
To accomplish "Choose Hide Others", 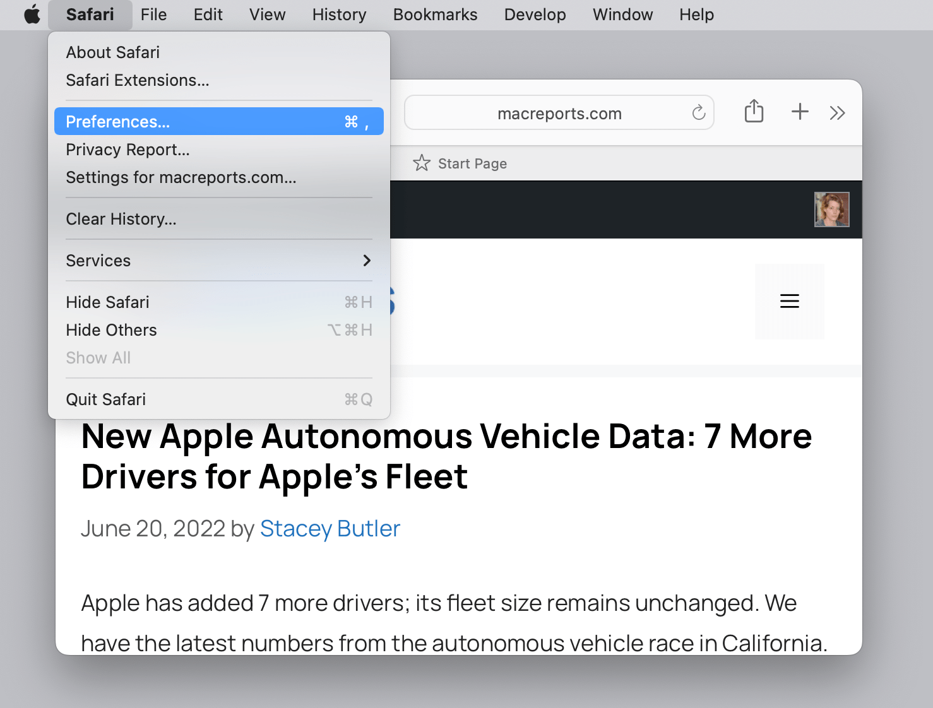I will pyautogui.click(x=219, y=330).
